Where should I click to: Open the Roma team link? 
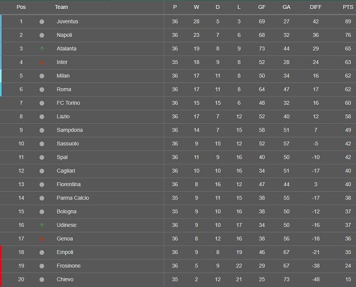point(64,89)
